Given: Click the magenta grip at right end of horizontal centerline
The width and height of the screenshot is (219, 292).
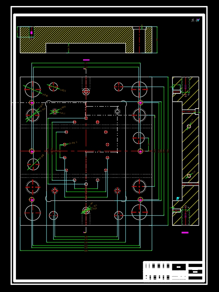Looking at the screenshot, I should coord(140,151).
